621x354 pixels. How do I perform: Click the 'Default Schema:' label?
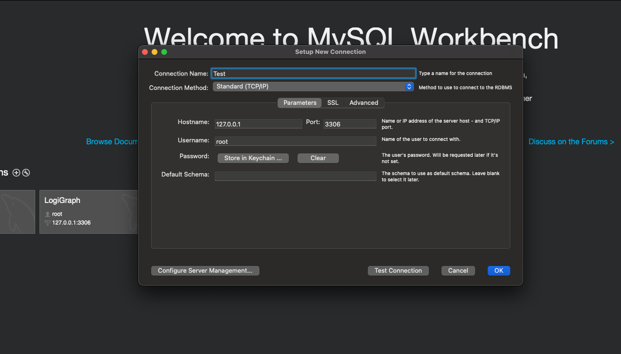click(x=185, y=175)
